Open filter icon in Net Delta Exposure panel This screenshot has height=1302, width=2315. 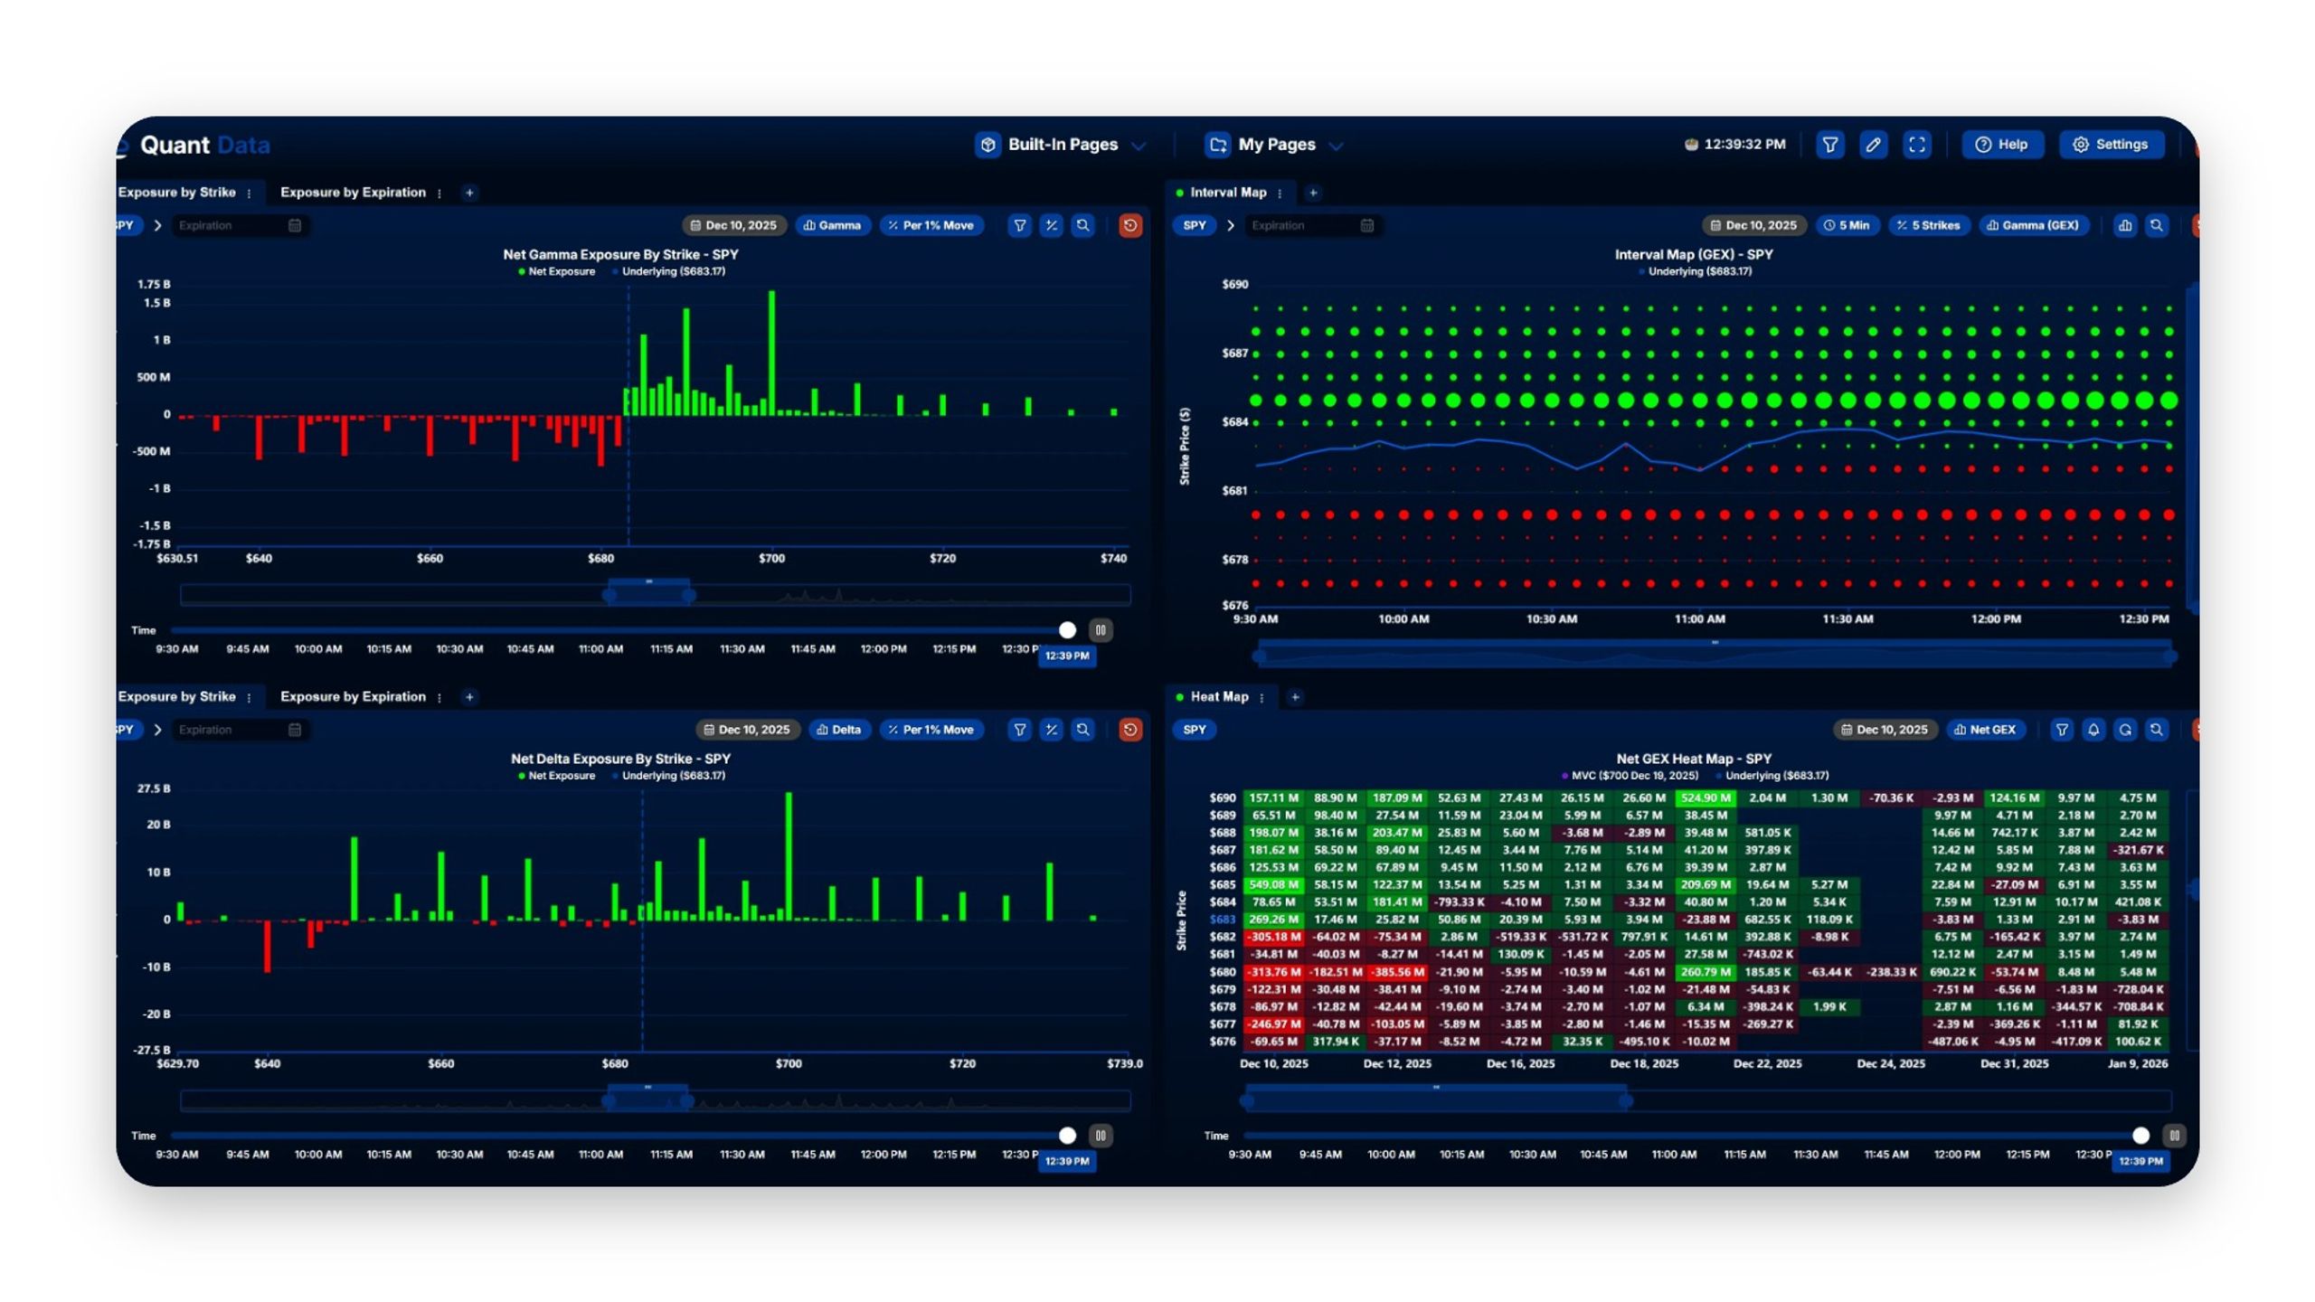tap(1019, 730)
